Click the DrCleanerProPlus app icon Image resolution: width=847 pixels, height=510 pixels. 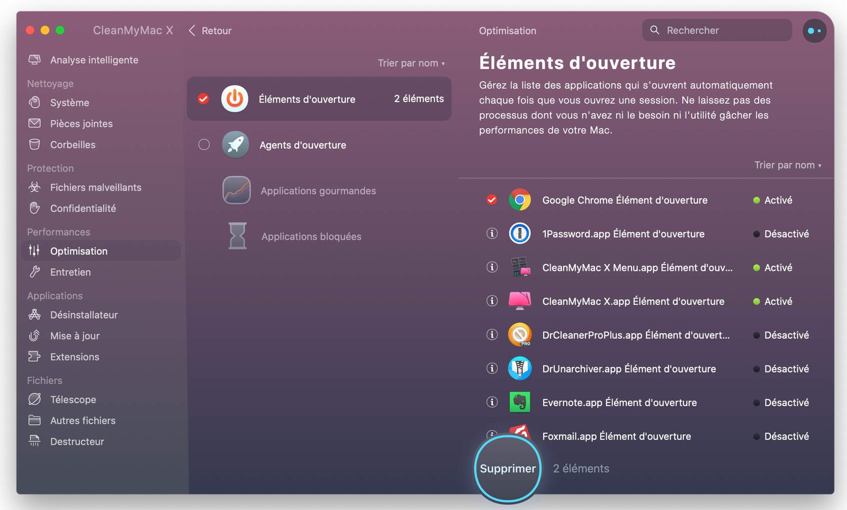point(520,335)
